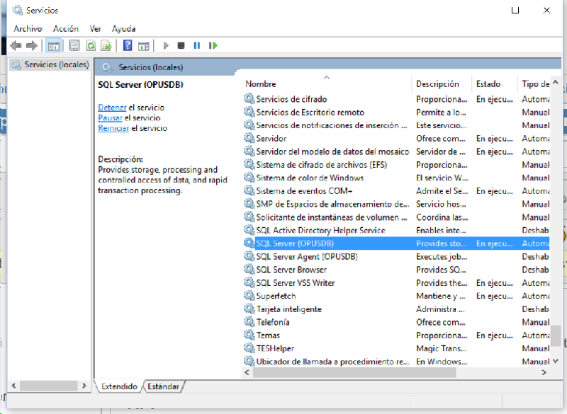Open the Archivo menu

(x=28, y=28)
